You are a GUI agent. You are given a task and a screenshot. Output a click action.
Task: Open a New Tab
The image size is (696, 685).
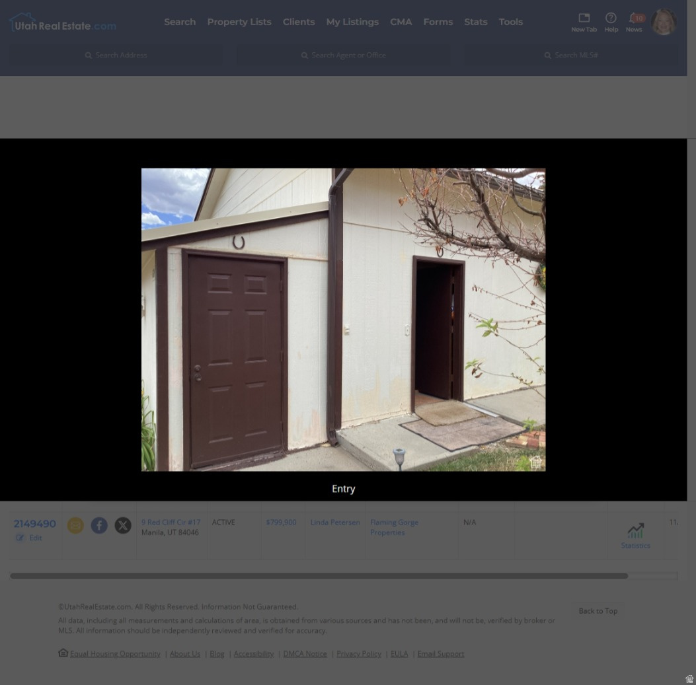[584, 22]
